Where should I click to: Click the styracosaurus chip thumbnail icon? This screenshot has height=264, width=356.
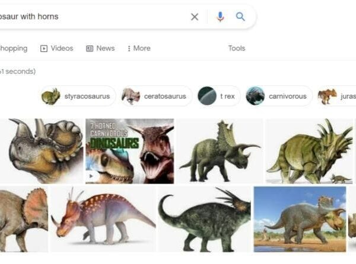(51, 96)
